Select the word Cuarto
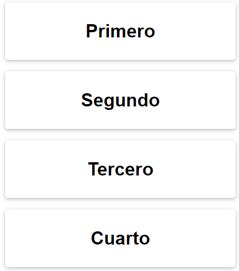This screenshot has width=239, height=271. [x=120, y=238]
